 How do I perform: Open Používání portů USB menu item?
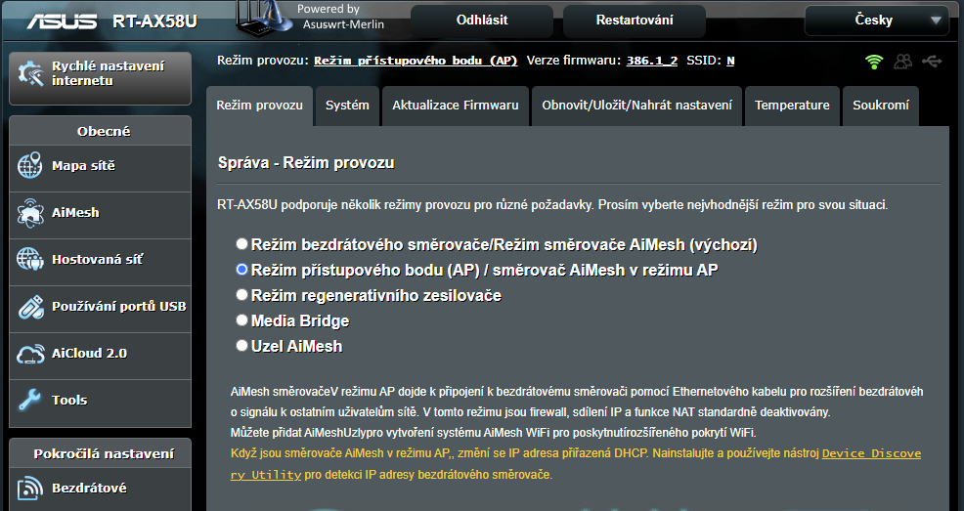pos(100,309)
